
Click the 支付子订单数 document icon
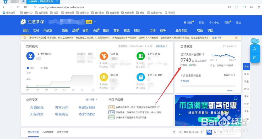[140, 77]
